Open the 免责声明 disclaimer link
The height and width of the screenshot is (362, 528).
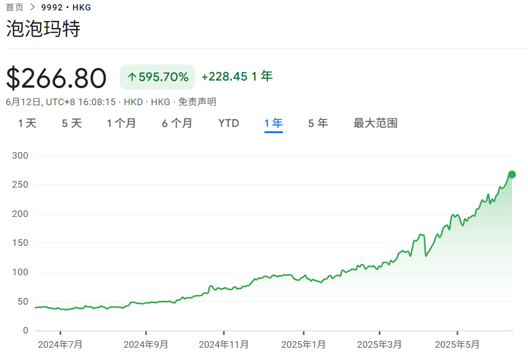(197, 102)
